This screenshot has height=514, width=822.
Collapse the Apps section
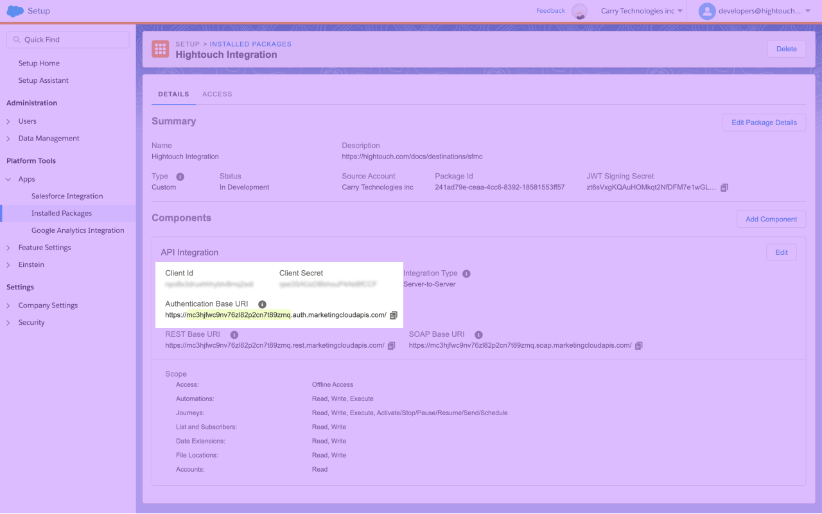(x=8, y=180)
